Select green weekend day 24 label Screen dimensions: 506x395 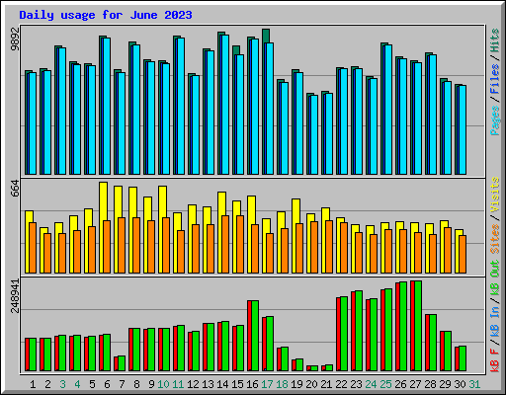[x=371, y=384]
